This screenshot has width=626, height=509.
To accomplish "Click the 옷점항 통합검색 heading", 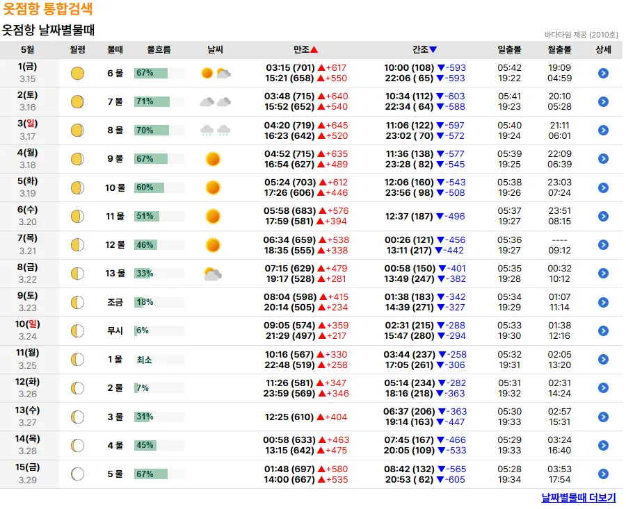I will click(x=47, y=9).
